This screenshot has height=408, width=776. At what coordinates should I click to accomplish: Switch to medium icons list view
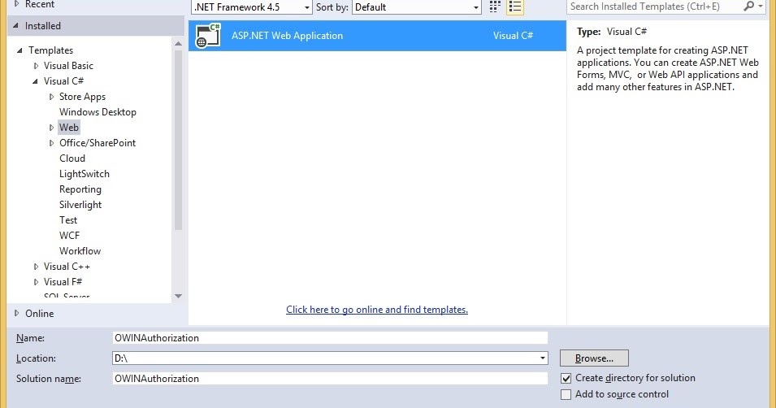click(x=514, y=7)
